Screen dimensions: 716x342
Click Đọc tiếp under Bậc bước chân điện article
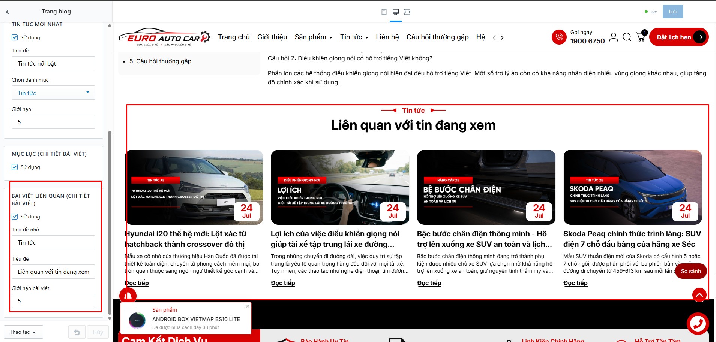[429, 283]
